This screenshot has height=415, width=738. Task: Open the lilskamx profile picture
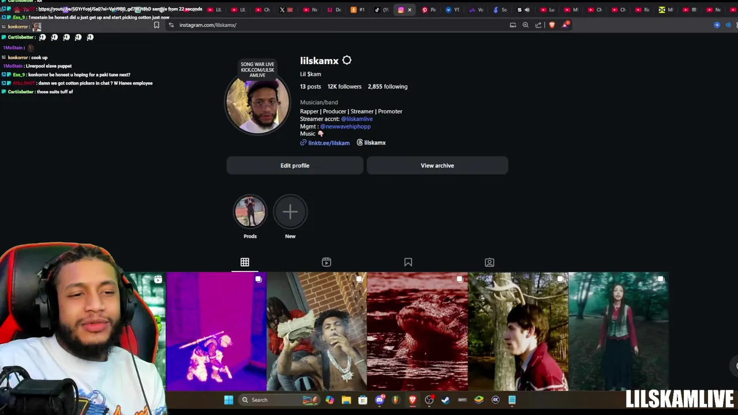[x=258, y=103]
